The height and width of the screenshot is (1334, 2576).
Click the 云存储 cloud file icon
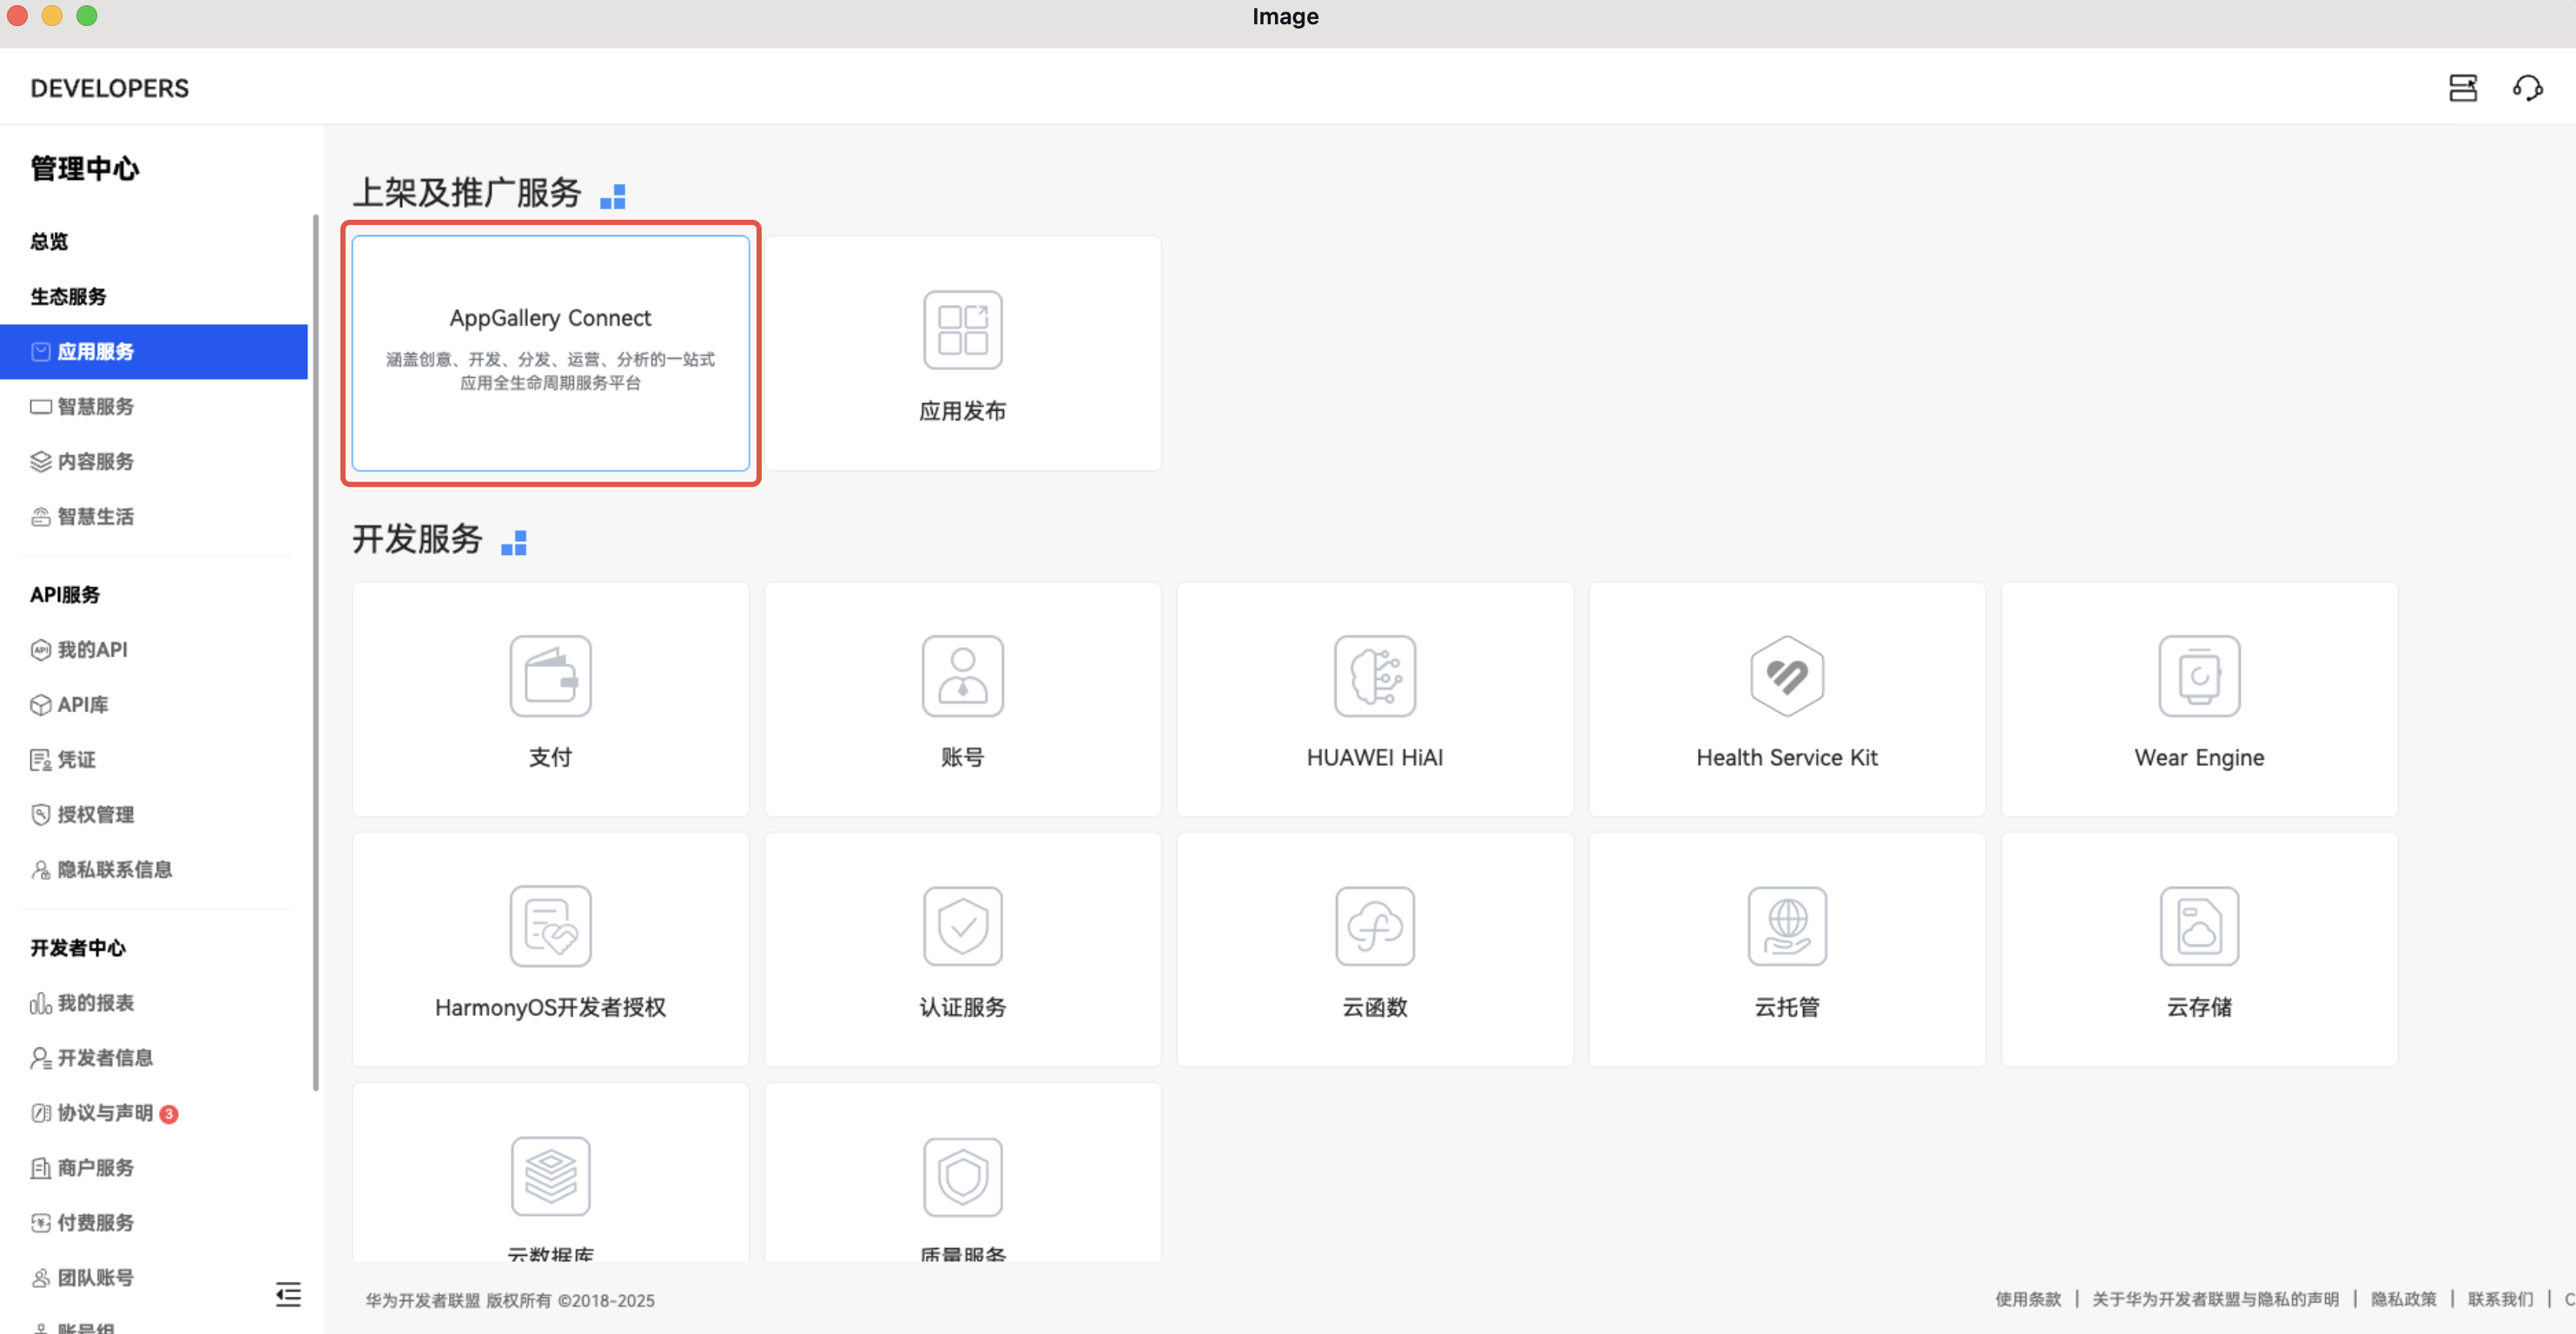tap(2199, 926)
